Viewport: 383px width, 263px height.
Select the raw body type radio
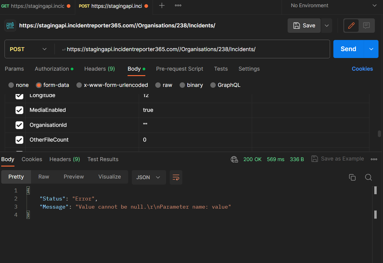click(x=158, y=85)
